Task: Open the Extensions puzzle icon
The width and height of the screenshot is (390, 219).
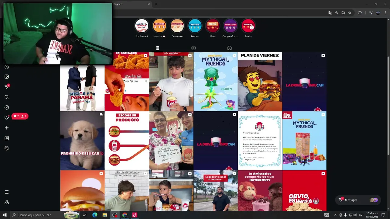Action: tap(360, 13)
